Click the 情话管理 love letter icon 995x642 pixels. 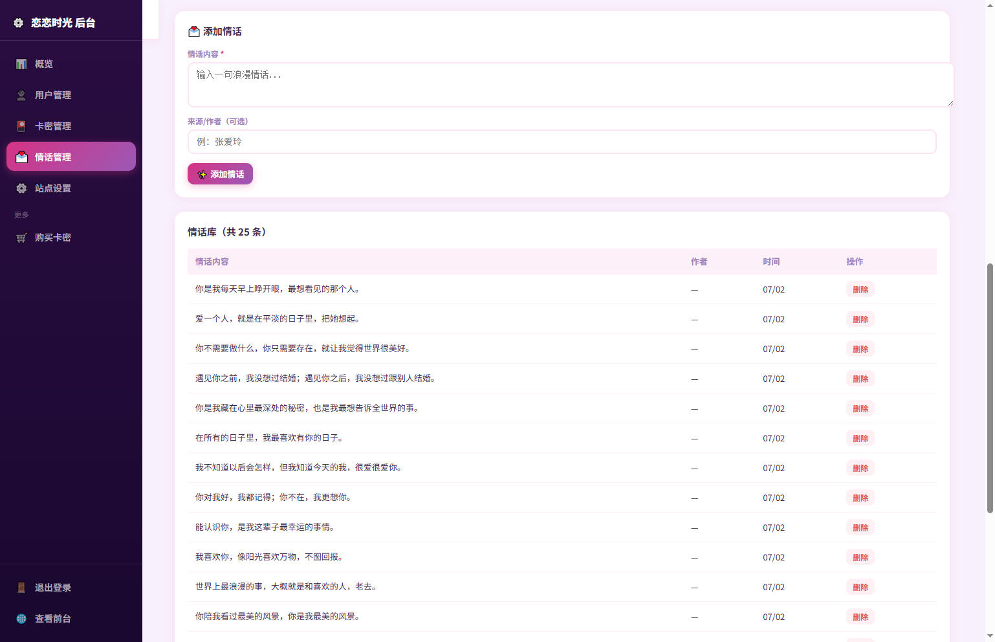[x=21, y=157]
